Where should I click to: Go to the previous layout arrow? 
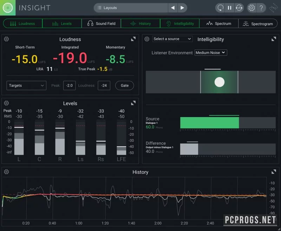pos(173,8)
